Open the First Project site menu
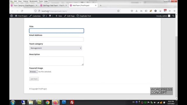The width and height of the screenshot is (187, 105). pos(21,16)
